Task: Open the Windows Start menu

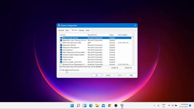Action: pos(72,106)
